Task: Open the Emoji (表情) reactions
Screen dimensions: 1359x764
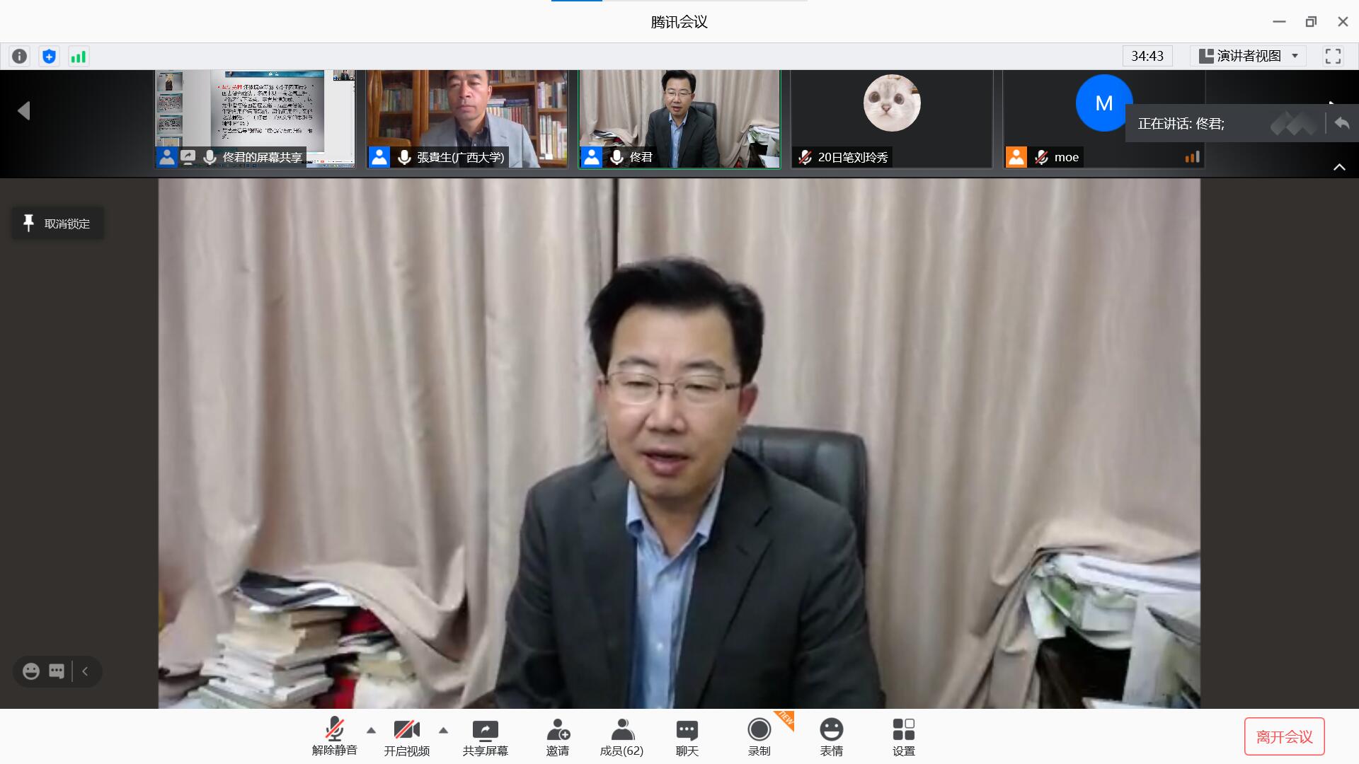Action: (831, 737)
